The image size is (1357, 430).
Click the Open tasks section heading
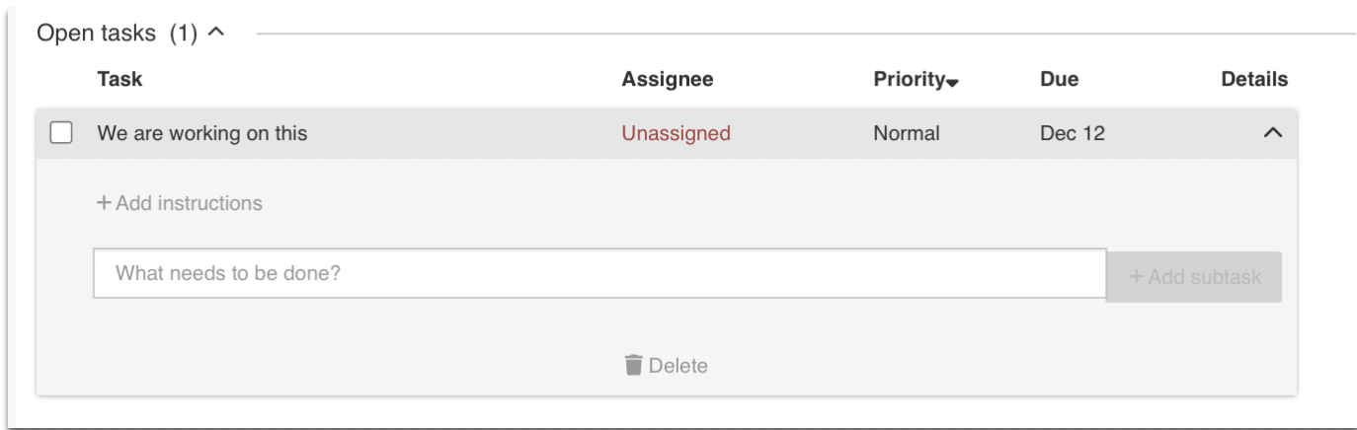tap(96, 33)
